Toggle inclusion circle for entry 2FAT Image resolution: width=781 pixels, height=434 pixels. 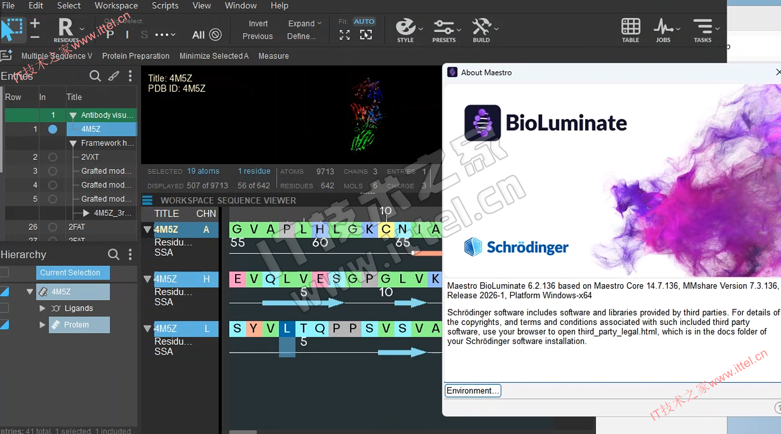[x=53, y=227]
